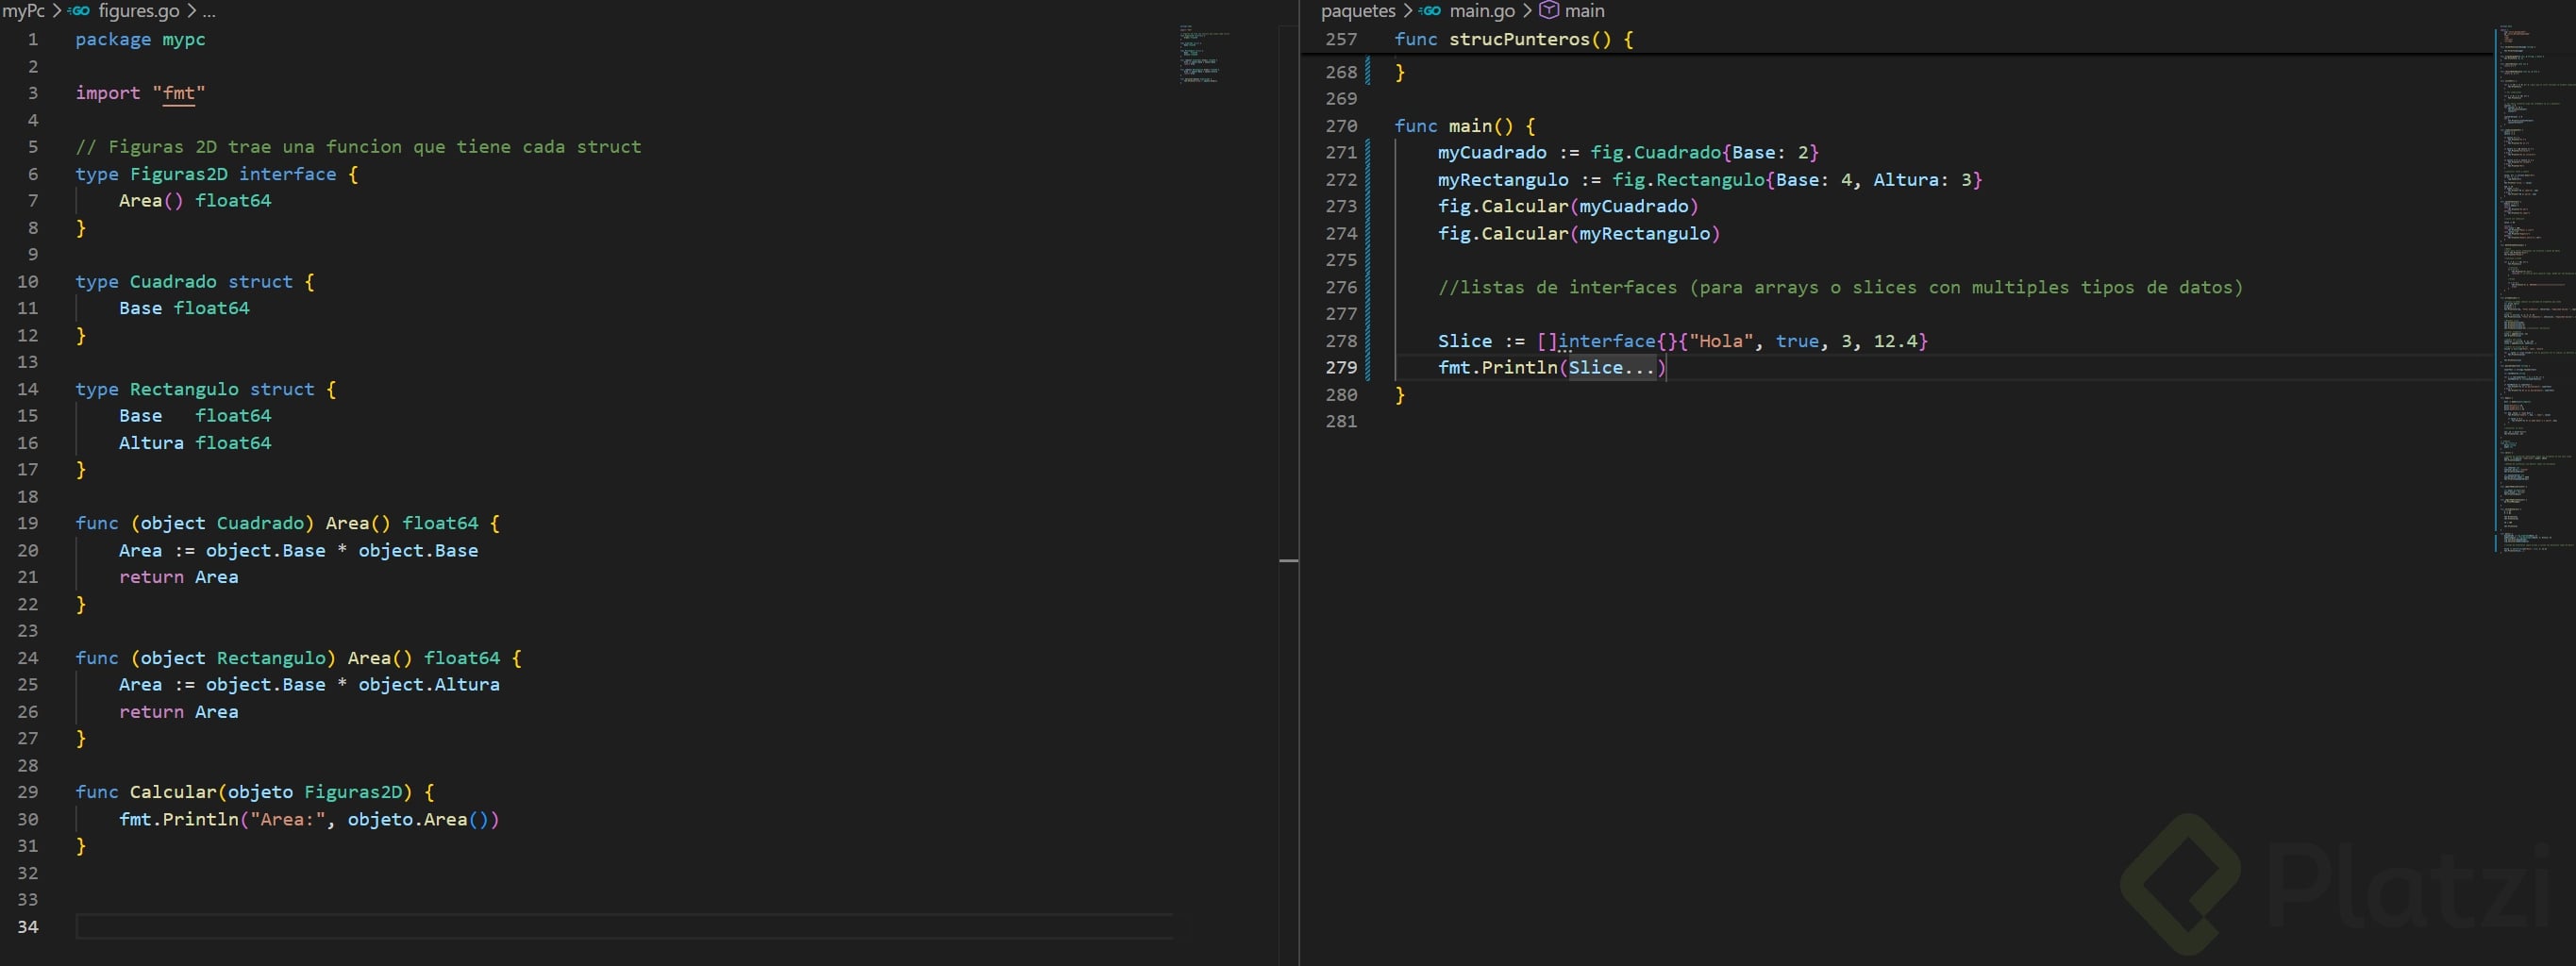Click 'Altura: 3' on line 272

1922,180
